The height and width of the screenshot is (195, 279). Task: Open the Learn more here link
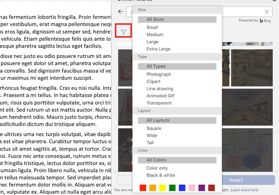(x=244, y=189)
